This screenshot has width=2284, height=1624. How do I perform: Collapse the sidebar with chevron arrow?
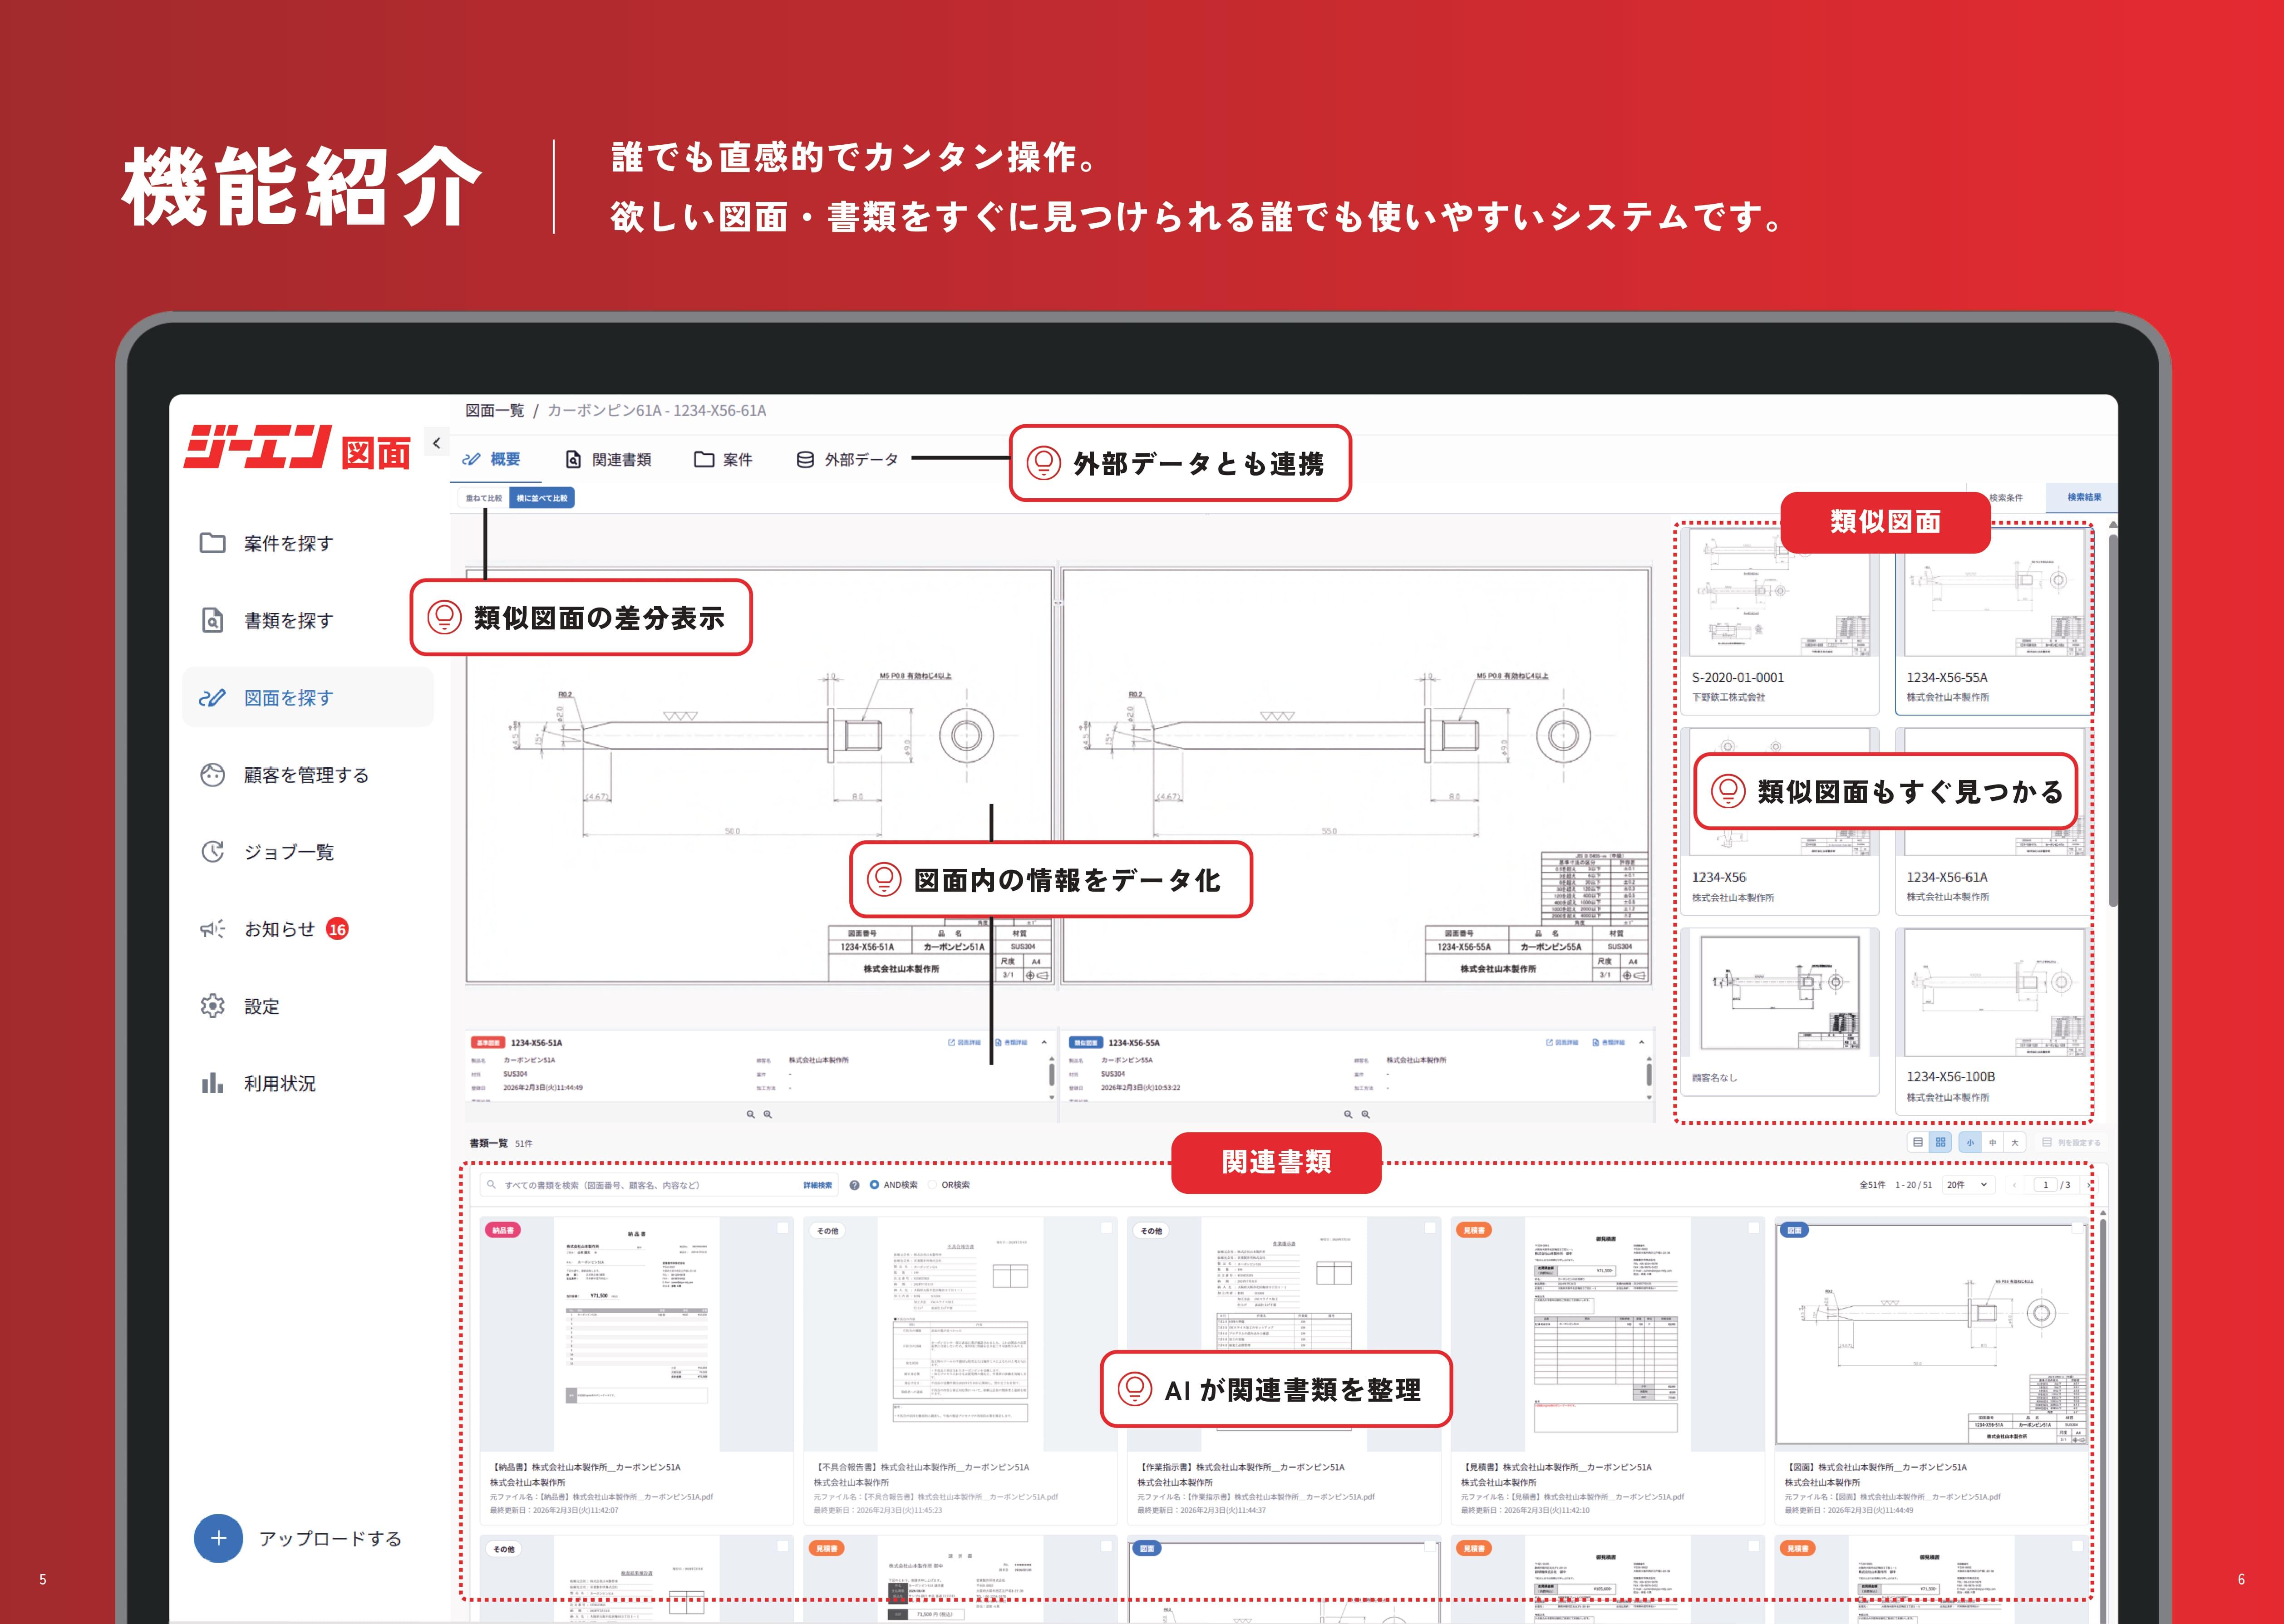436,443
